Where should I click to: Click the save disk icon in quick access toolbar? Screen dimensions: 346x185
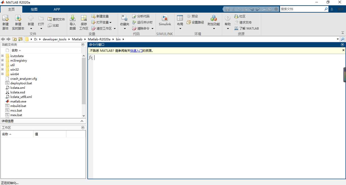pos(227,9)
